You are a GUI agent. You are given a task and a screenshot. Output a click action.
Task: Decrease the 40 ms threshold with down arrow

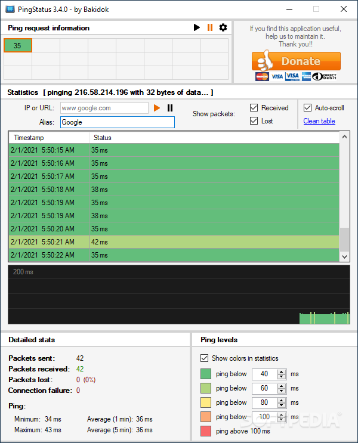click(282, 376)
